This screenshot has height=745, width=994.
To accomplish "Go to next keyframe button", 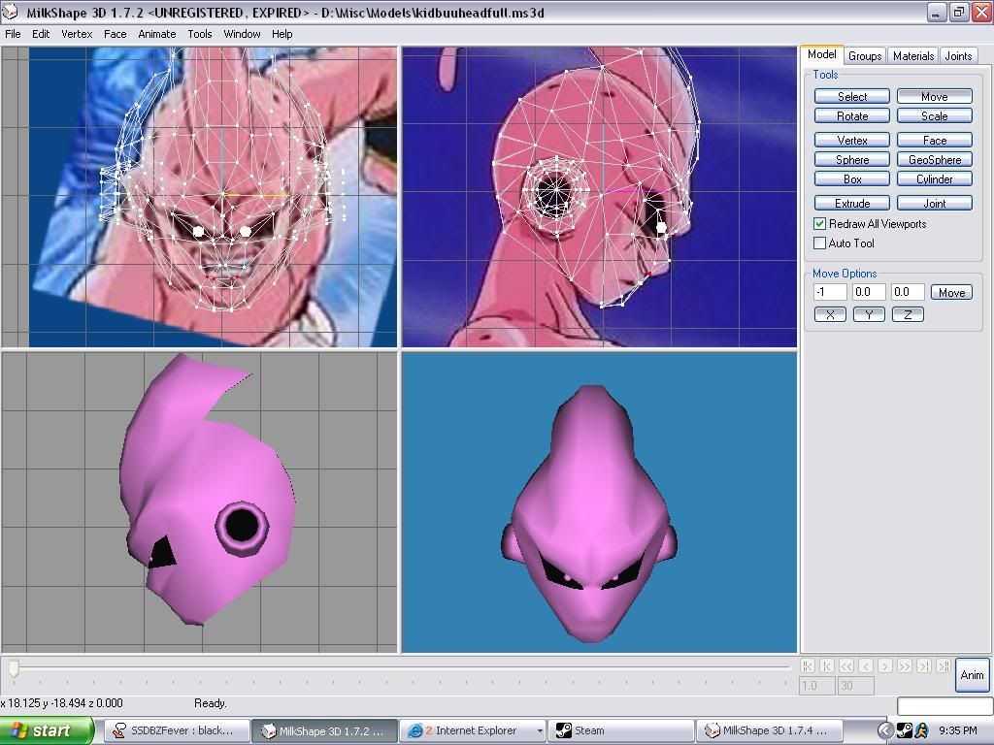I will click(924, 665).
